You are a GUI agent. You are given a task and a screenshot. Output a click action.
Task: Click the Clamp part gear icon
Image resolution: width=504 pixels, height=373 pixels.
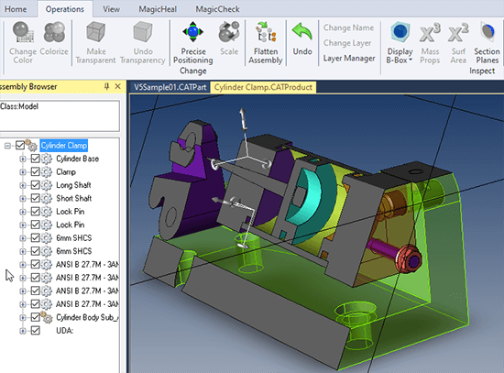pos(47,172)
